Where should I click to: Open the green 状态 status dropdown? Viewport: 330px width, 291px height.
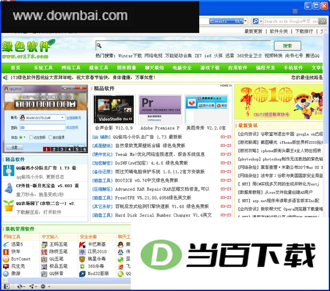[x=24, y=137]
